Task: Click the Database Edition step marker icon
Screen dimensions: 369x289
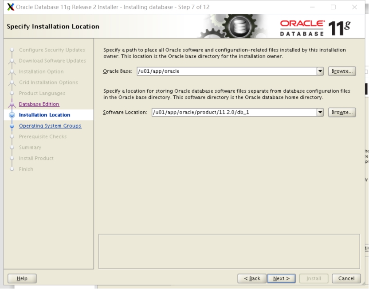Action: pos(12,104)
